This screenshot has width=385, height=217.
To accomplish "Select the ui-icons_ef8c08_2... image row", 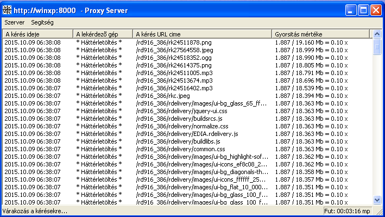I will point(187,165).
